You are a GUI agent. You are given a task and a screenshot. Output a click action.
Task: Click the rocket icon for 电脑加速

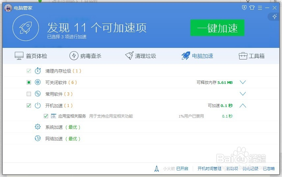pos(185,56)
